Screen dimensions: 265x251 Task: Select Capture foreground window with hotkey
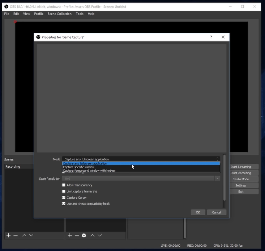89,171
